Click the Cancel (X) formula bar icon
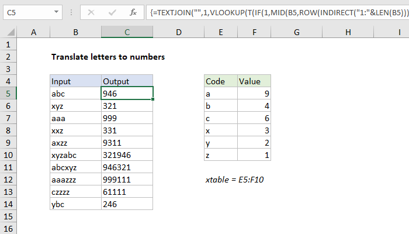This screenshot has height=234, width=409. [91, 12]
